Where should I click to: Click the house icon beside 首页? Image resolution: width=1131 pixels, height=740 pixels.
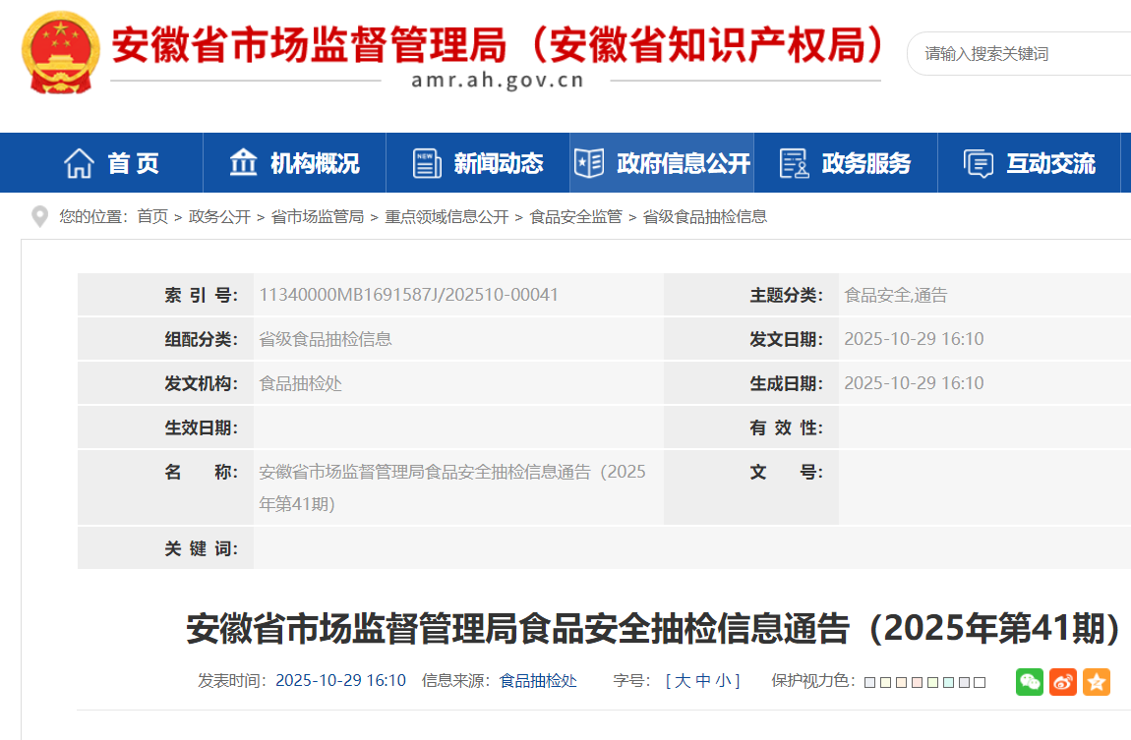[79, 163]
